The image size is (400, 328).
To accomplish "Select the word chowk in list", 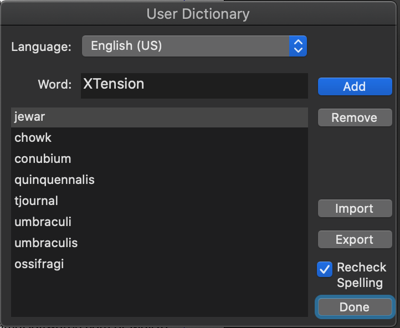I will (160, 138).
